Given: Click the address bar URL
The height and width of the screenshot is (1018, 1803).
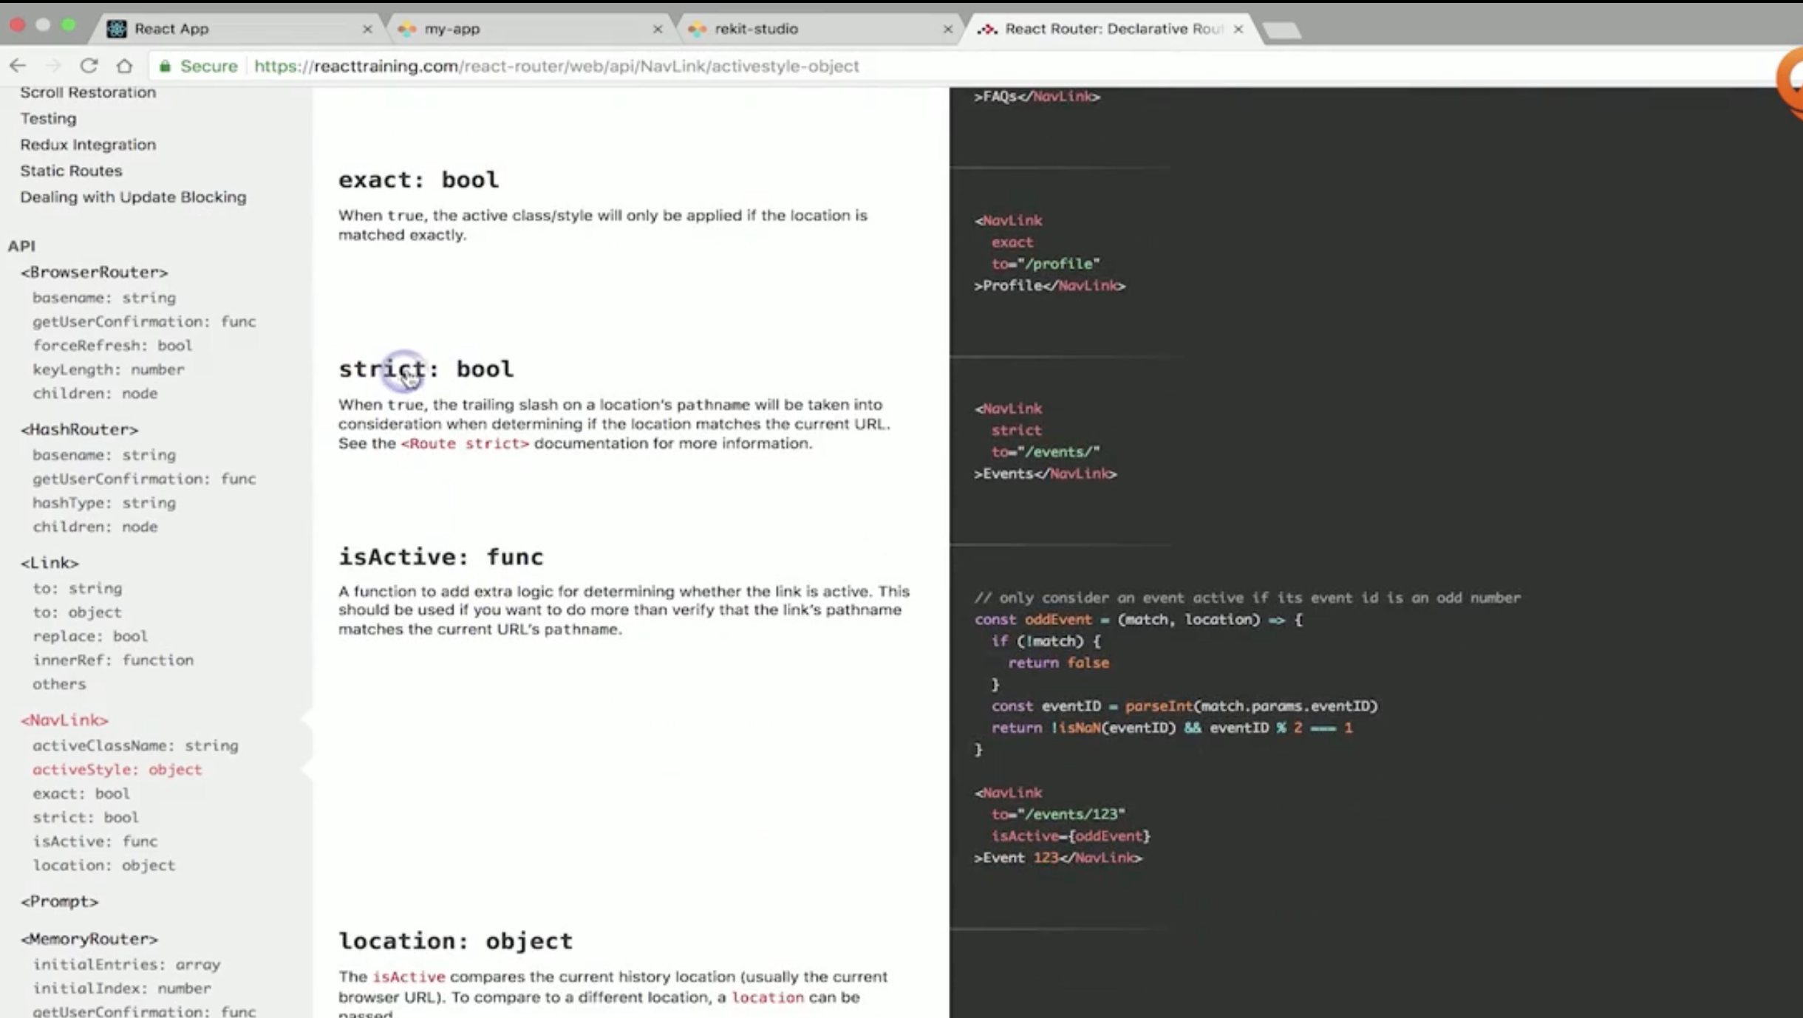Looking at the screenshot, I should tap(556, 66).
